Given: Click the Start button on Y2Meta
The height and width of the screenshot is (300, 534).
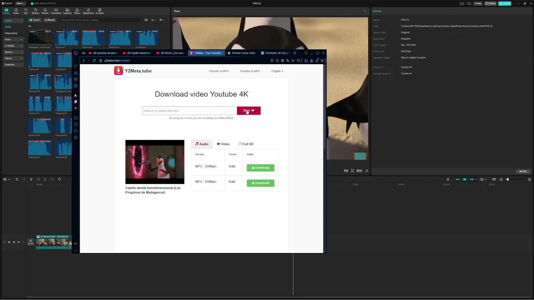Looking at the screenshot, I should tap(249, 110).
